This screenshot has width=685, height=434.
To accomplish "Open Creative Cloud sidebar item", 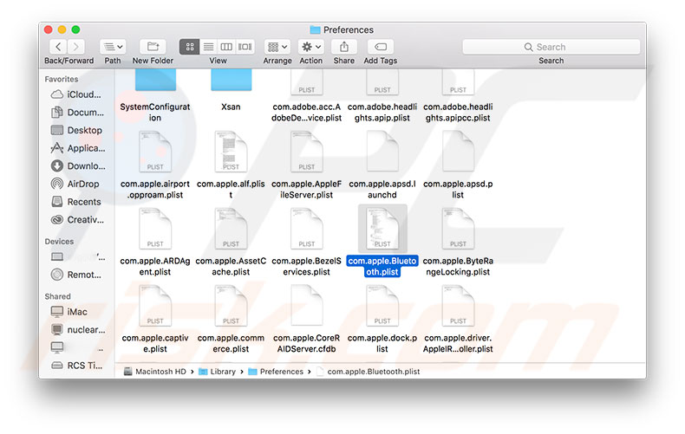I will coord(76,220).
